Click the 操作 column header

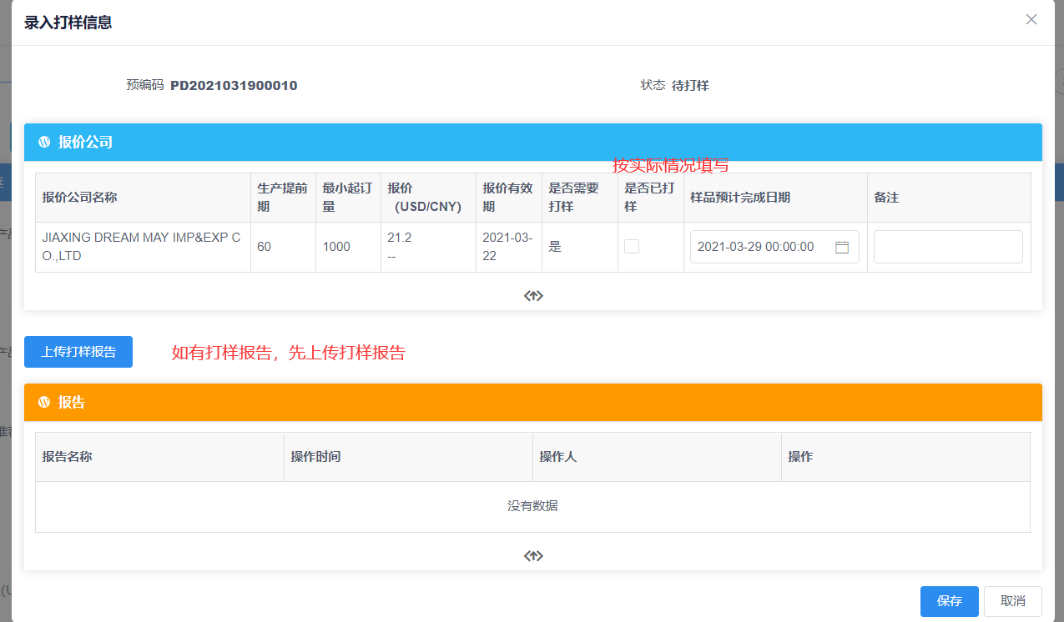coord(905,457)
